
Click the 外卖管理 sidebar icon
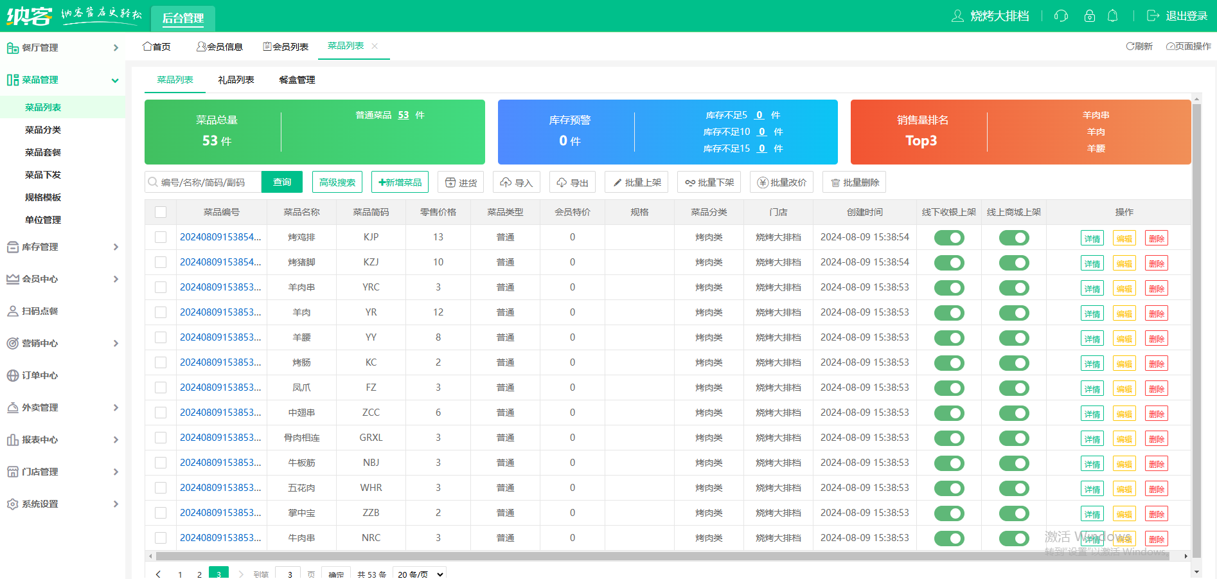click(x=12, y=407)
